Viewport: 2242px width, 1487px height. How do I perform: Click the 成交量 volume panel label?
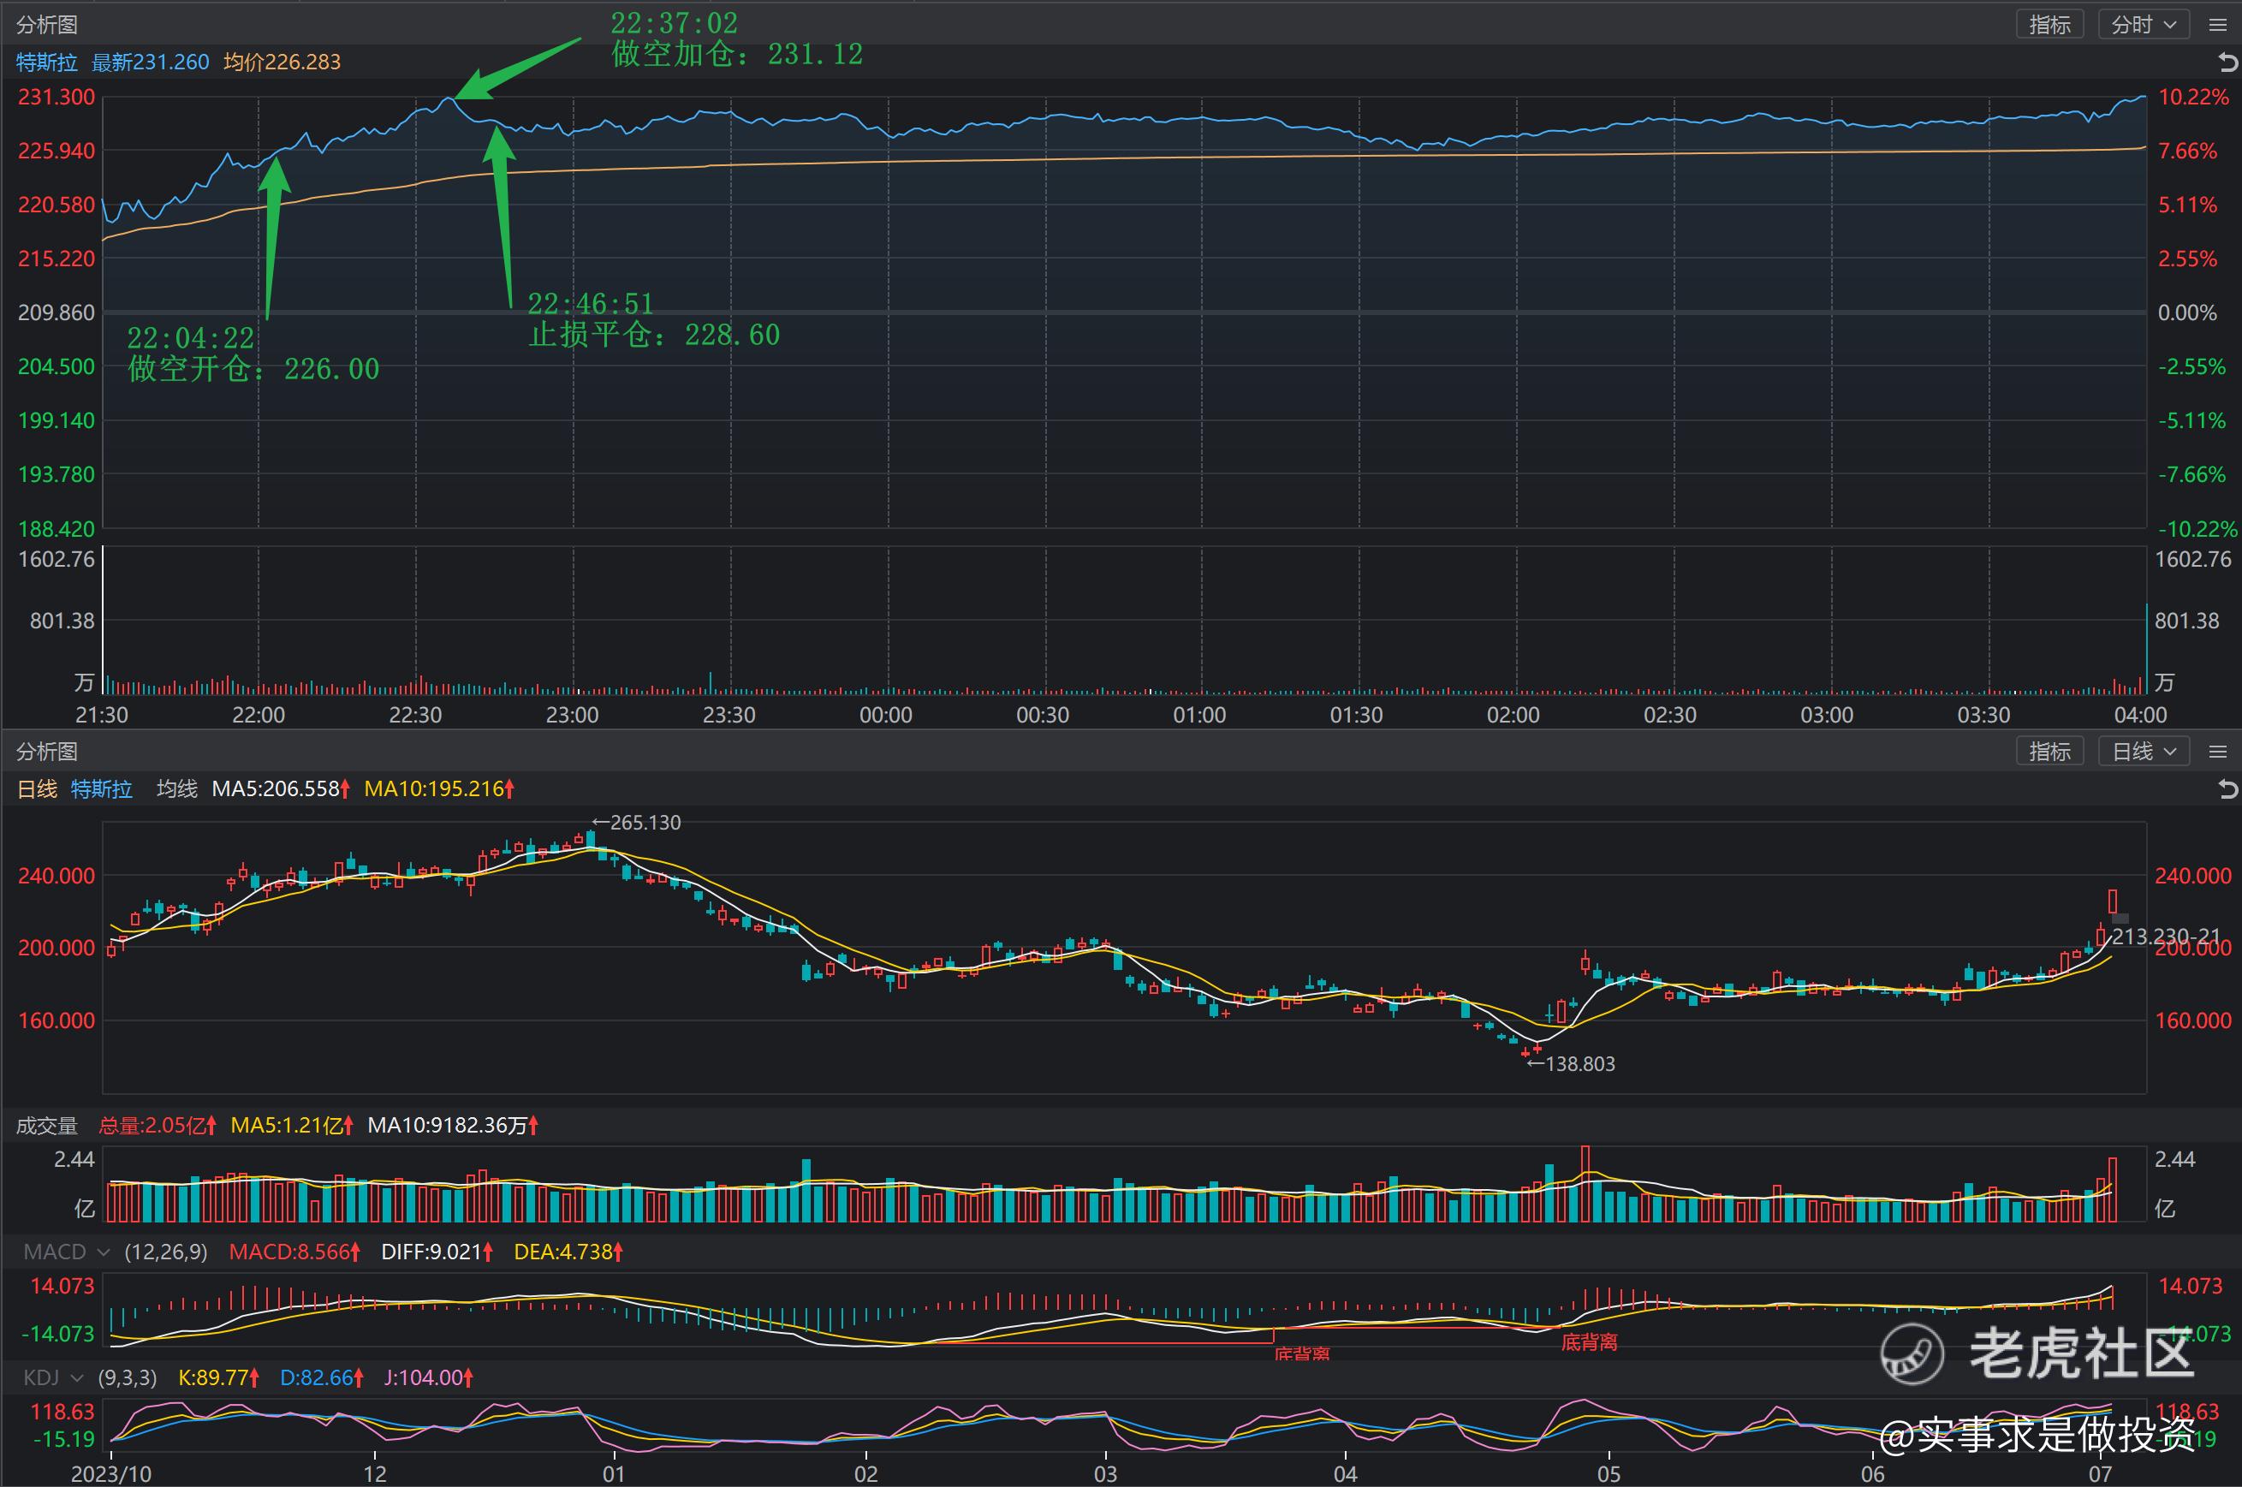click(46, 1126)
